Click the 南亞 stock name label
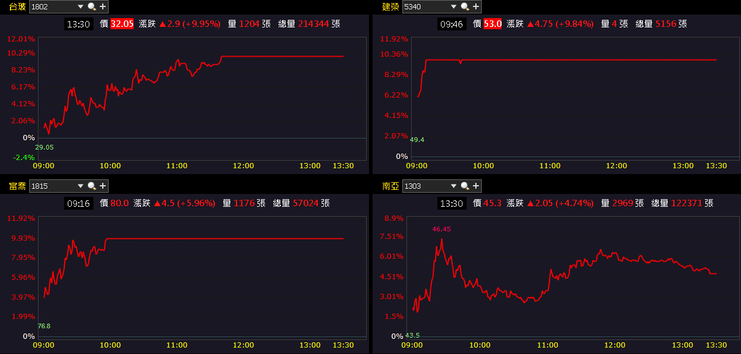Viewport: 741px width, 354px height. point(391,186)
